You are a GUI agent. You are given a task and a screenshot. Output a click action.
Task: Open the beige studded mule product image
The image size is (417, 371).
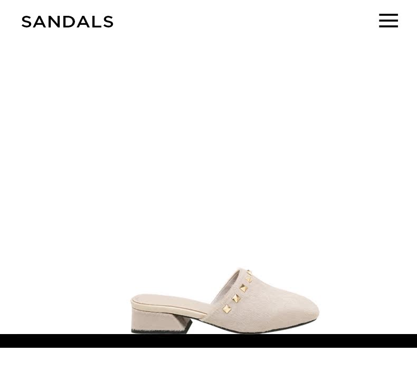(225, 301)
